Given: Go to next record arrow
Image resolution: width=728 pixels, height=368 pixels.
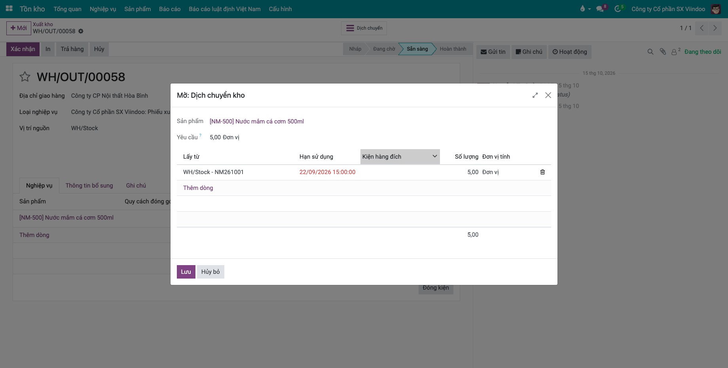Looking at the screenshot, I should pos(715,28).
